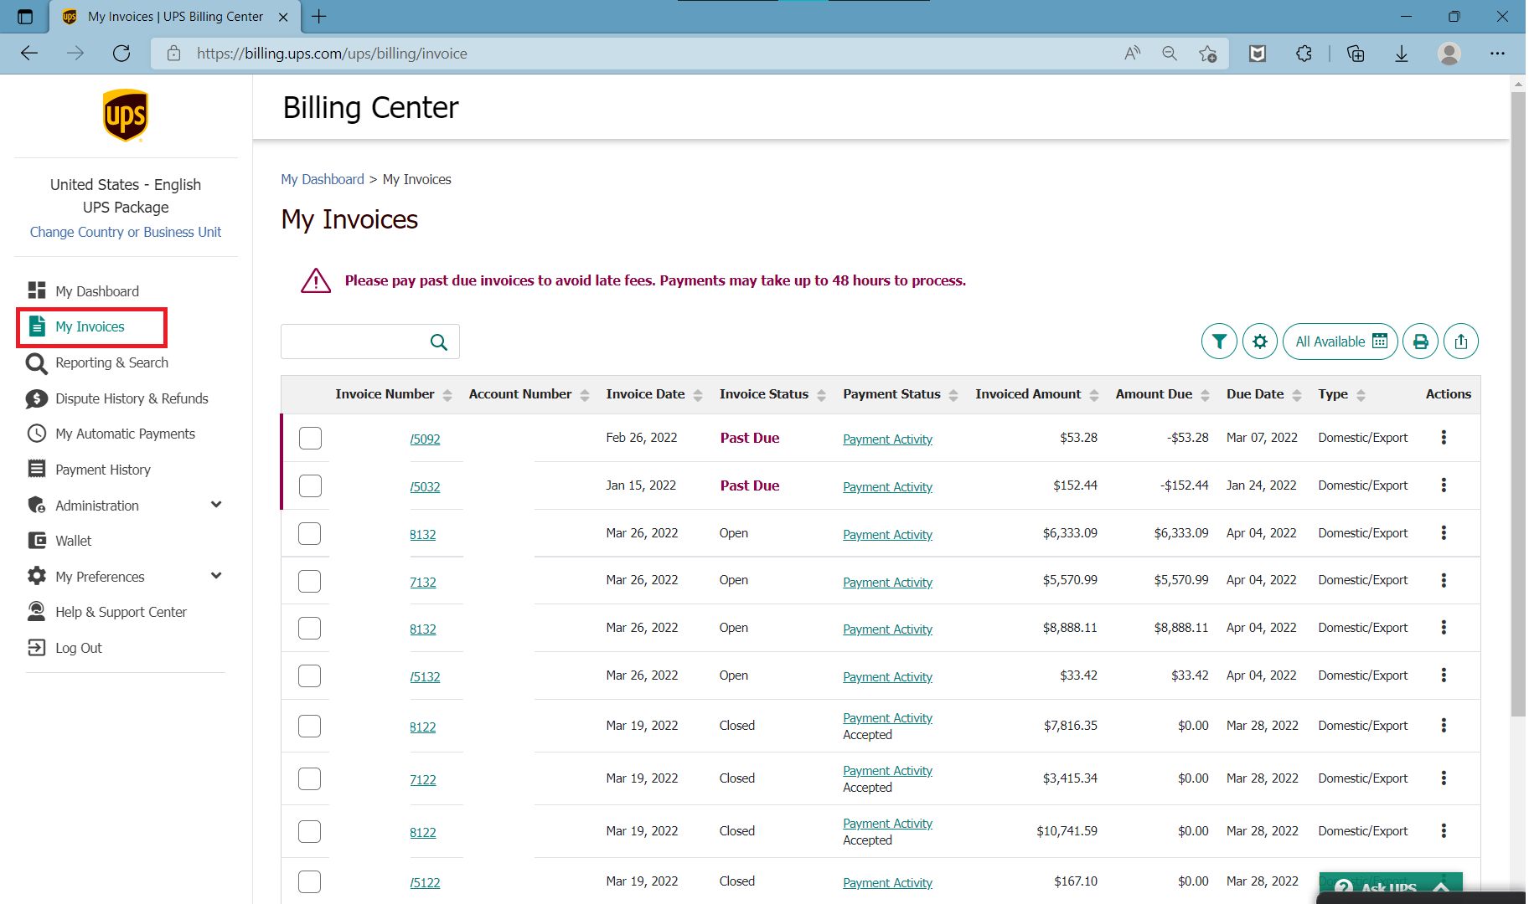This screenshot has height=904, width=1529.
Task: Open the Wallet sidebar item
Action: coord(73,541)
